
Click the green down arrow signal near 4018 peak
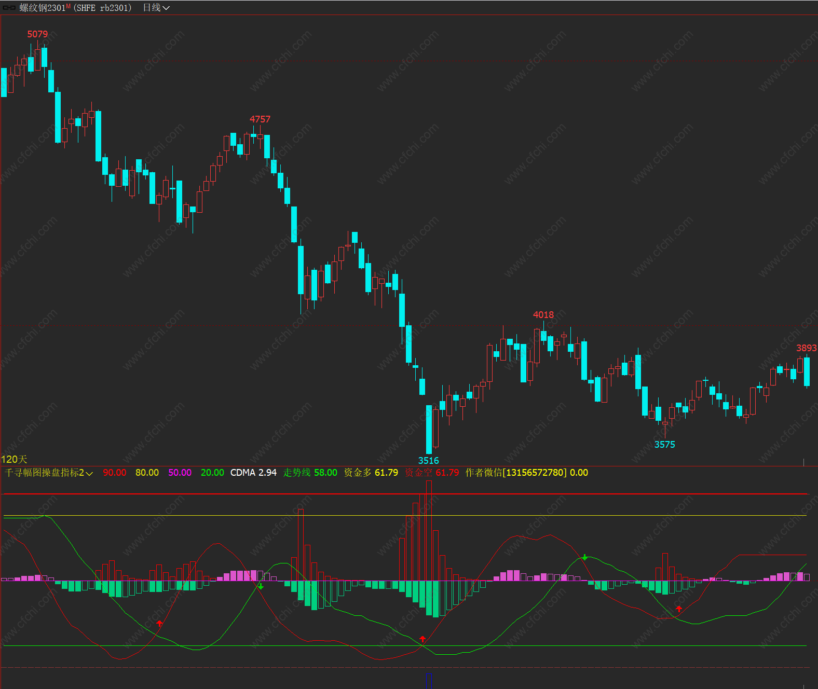(x=585, y=558)
